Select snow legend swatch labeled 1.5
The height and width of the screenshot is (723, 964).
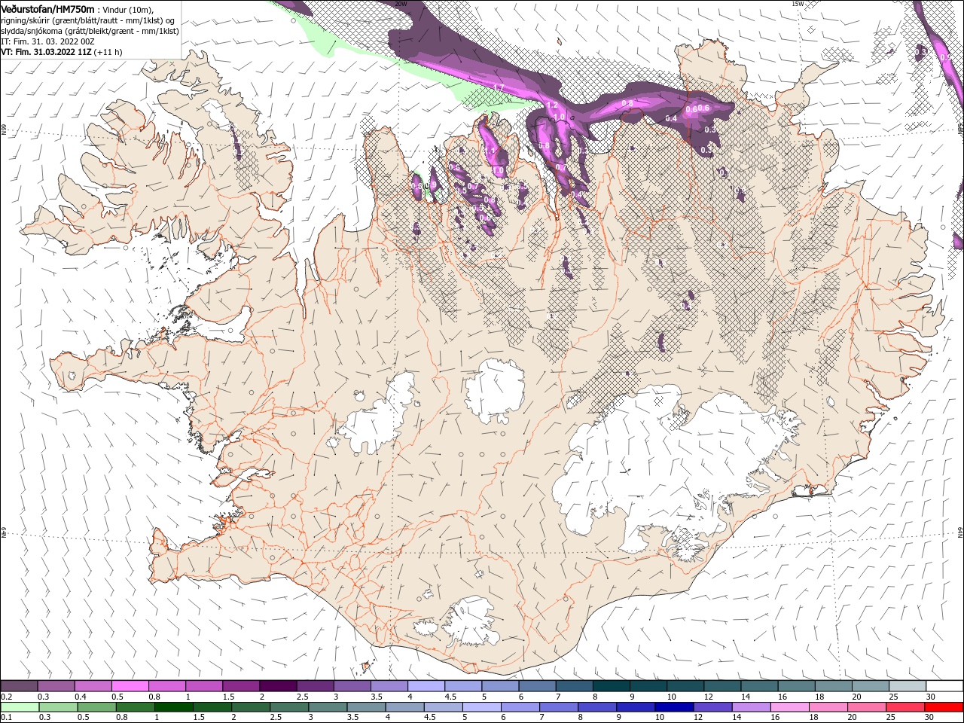click(x=241, y=686)
